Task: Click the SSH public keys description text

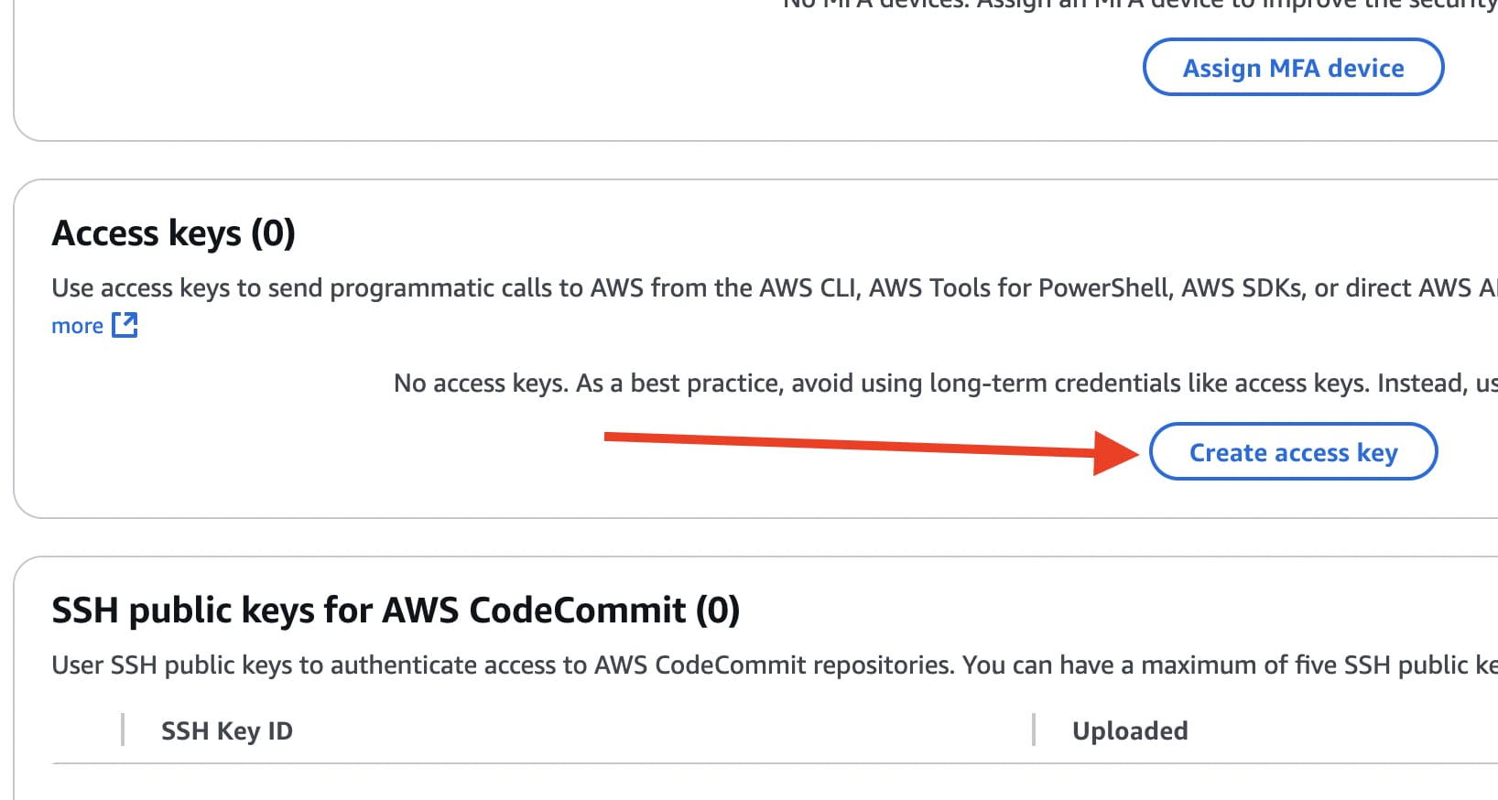Action: tap(775, 665)
